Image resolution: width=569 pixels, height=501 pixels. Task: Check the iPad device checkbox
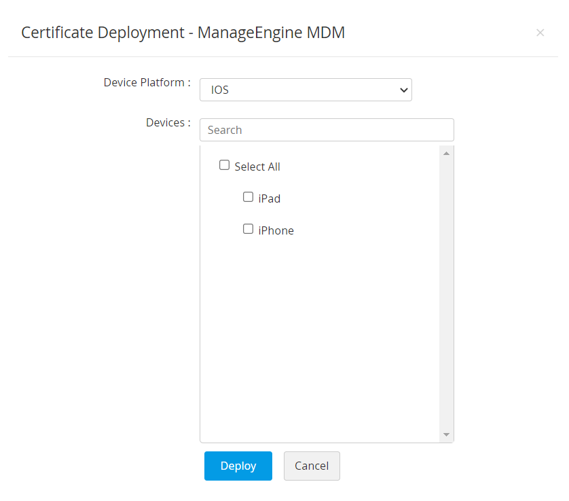click(249, 196)
